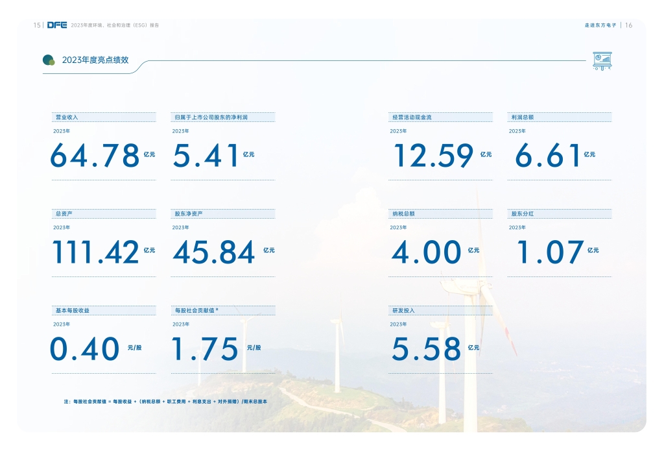Click the 利润总额 label
This screenshot has height=451, width=664.
tap(522, 117)
